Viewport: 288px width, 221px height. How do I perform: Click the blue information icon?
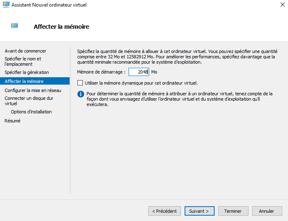click(x=81, y=94)
